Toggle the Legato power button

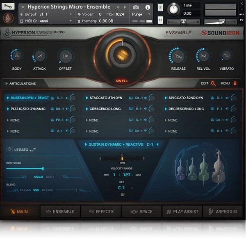[x=9, y=149]
